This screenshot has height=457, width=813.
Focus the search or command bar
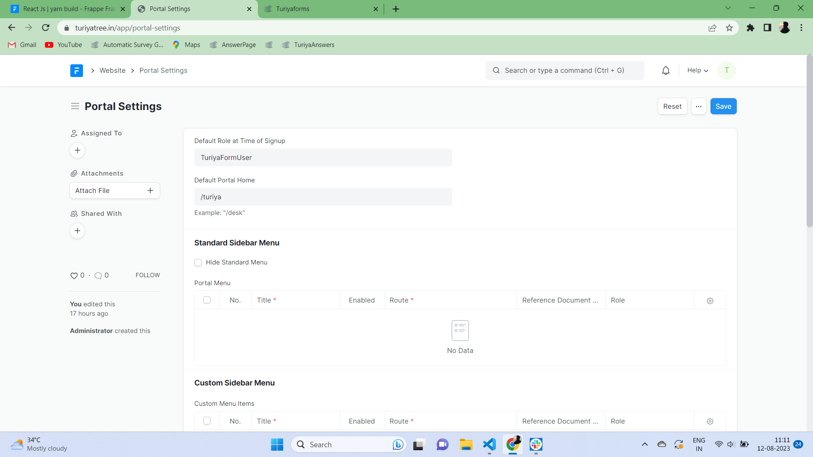click(x=565, y=71)
